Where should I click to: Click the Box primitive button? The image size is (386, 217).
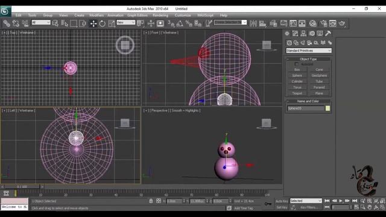point(297,70)
